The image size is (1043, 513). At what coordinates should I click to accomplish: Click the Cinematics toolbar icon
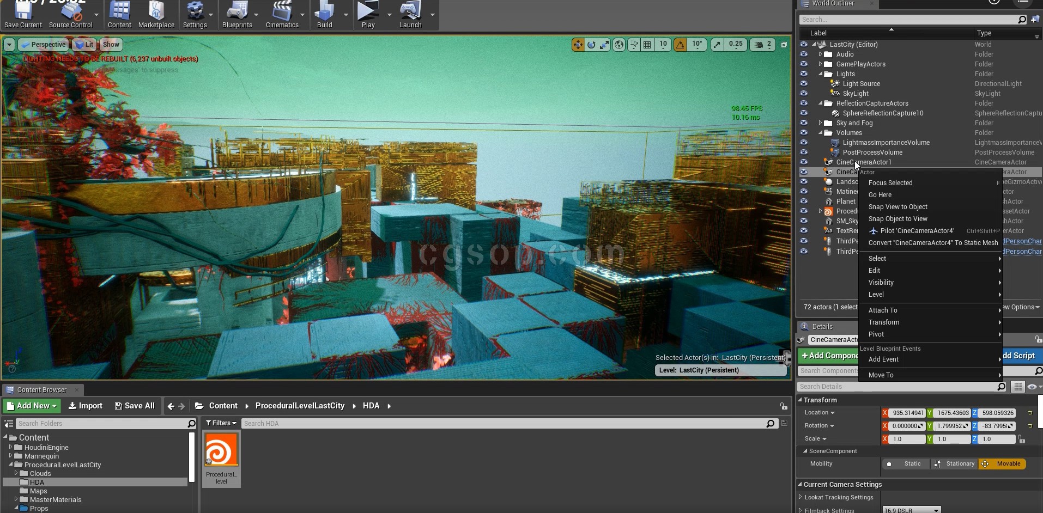282,15
